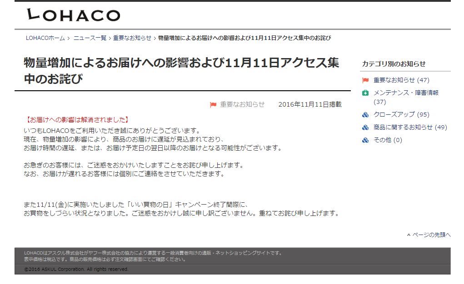Screen dimensions: 464x284
Task: Click the 重要なお知らせ tag above the article
Action: click(242, 105)
